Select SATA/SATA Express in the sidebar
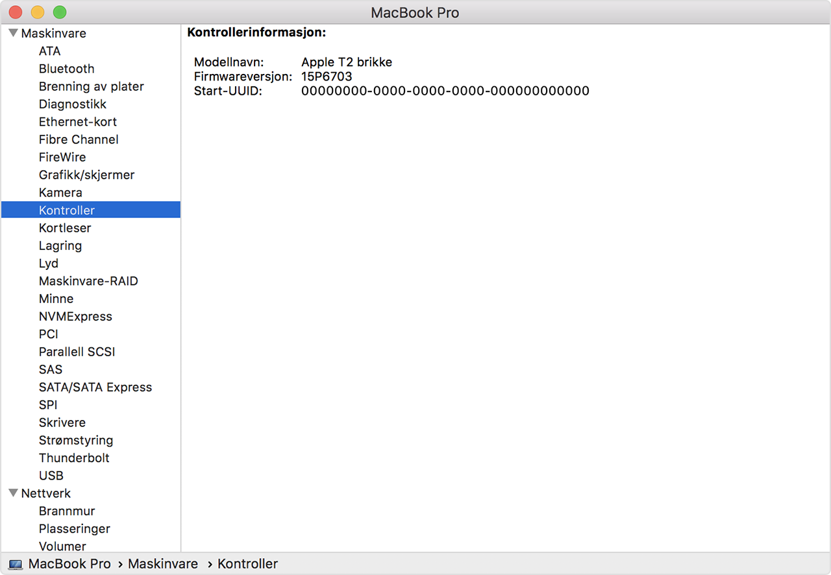Screen dimensions: 831x575 click(x=95, y=387)
